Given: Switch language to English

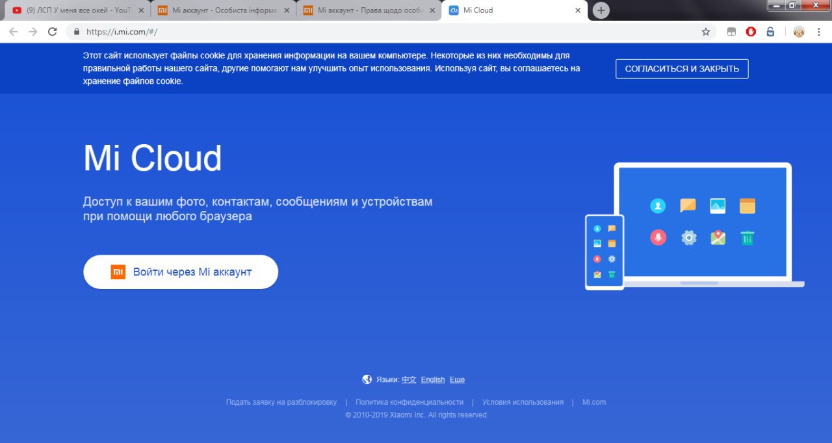Looking at the screenshot, I should [433, 380].
